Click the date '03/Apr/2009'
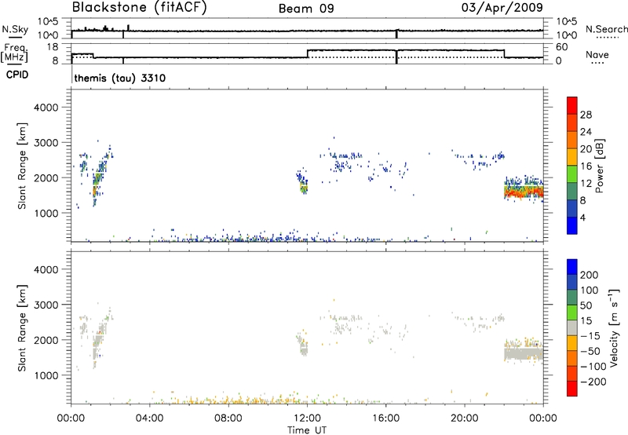 [x=502, y=7]
